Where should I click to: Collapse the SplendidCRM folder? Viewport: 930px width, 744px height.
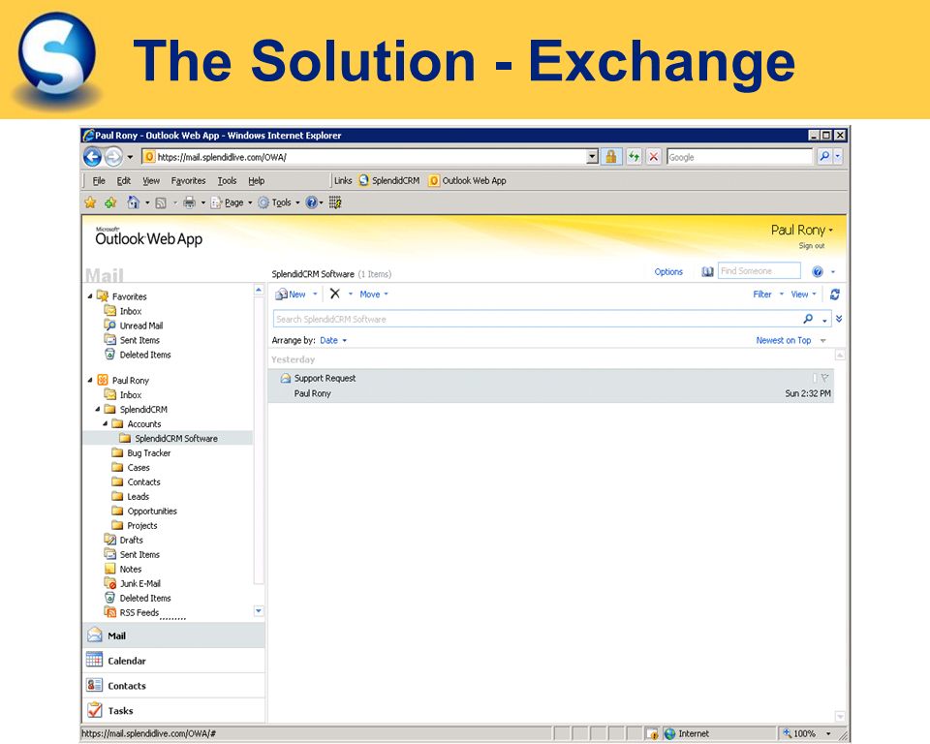pos(98,409)
